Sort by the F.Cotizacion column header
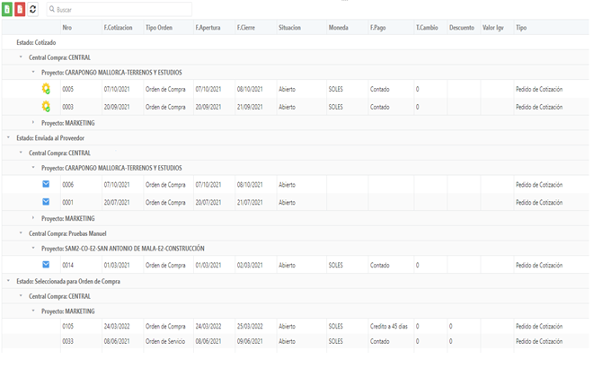593x368 pixels. pyautogui.click(x=119, y=28)
